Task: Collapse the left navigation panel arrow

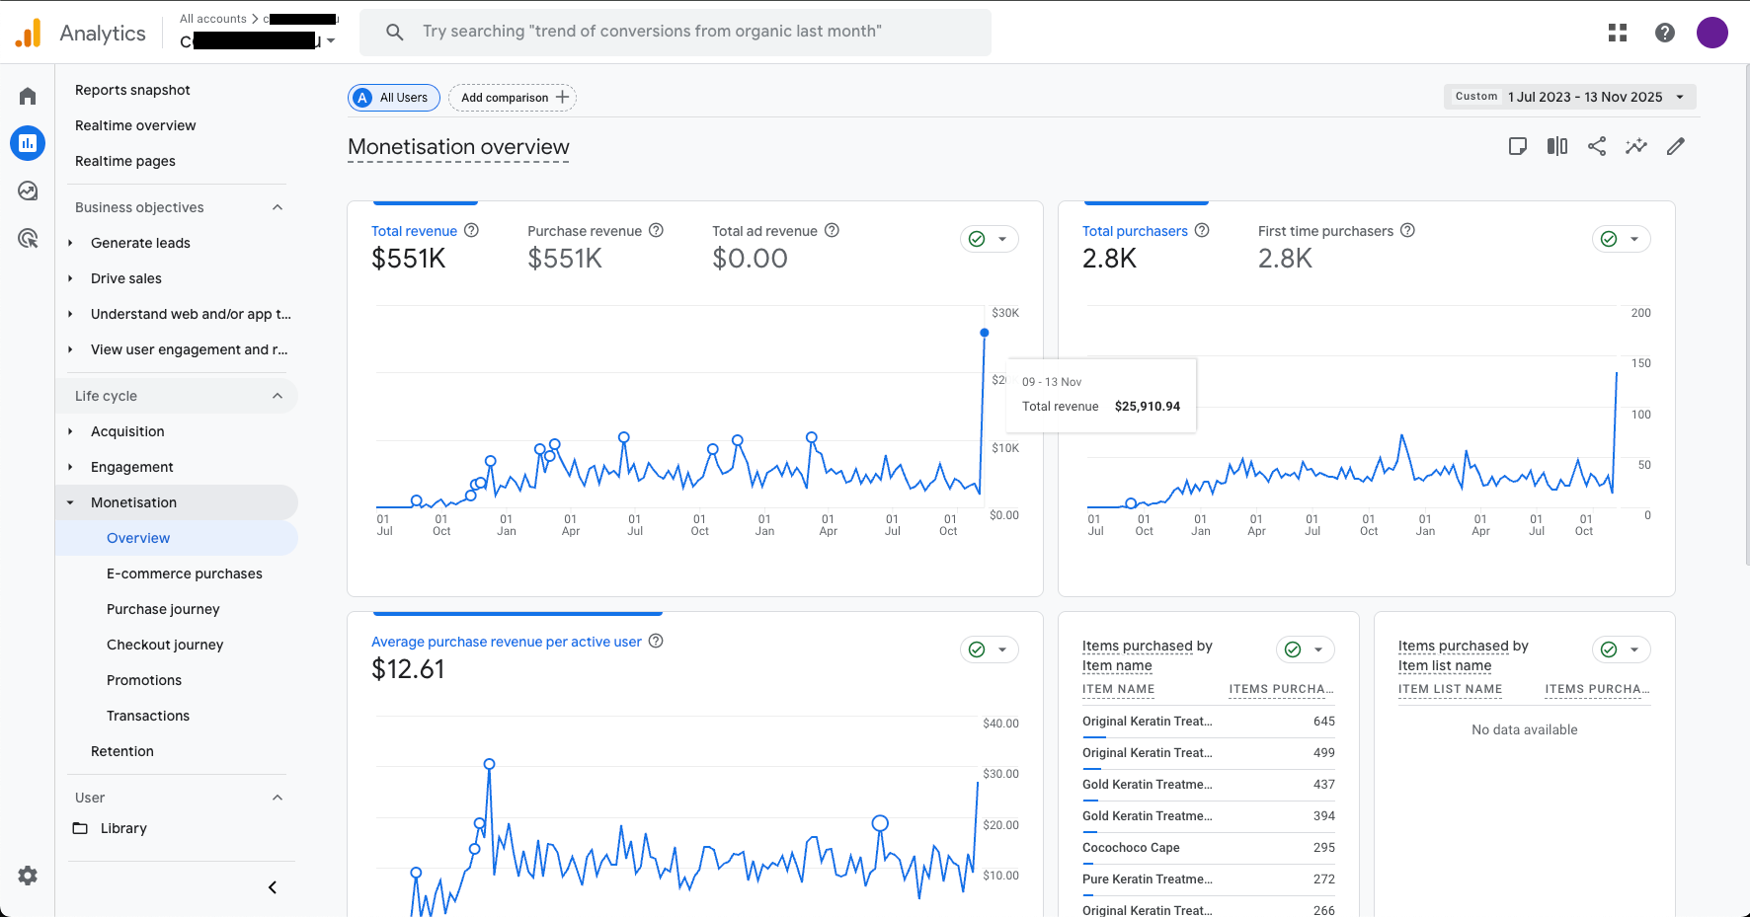Action: pos(273,887)
